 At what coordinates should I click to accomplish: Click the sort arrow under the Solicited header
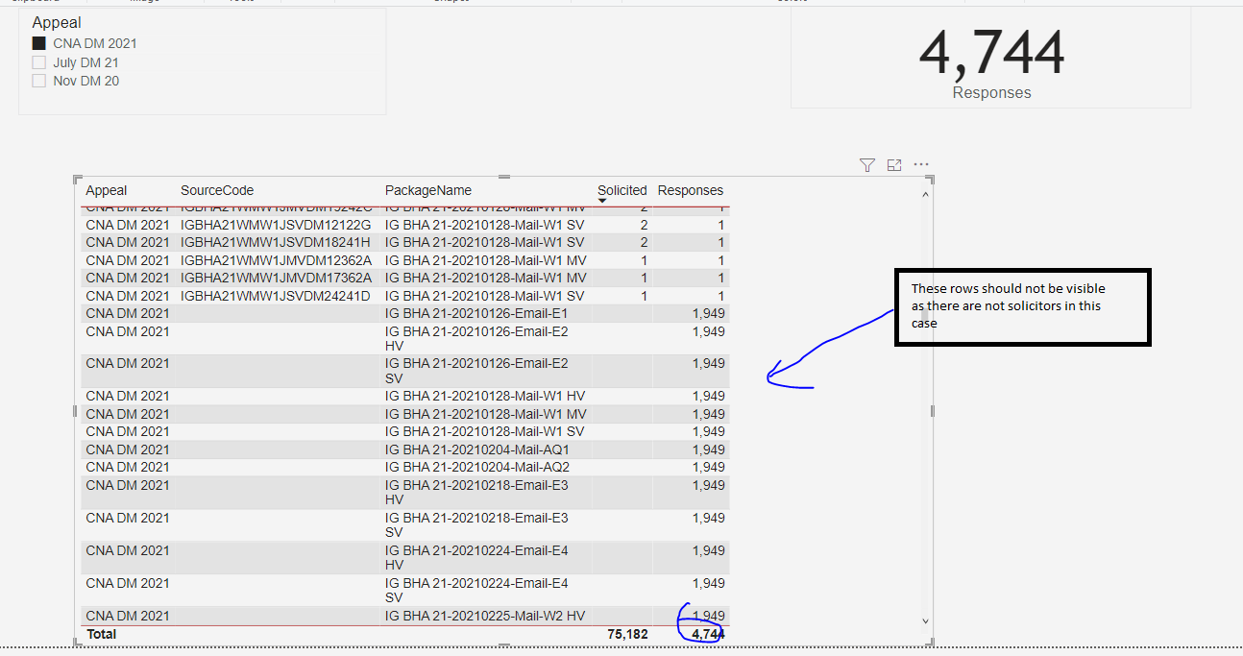click(602, 201)
